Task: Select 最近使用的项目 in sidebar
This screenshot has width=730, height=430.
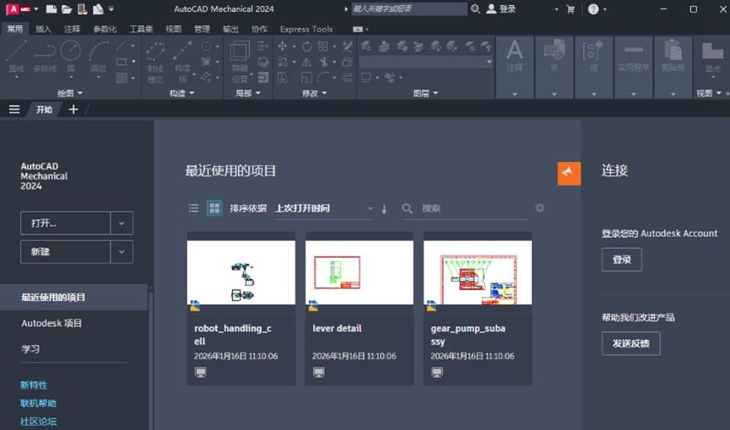Action: [x=73, y=298]
